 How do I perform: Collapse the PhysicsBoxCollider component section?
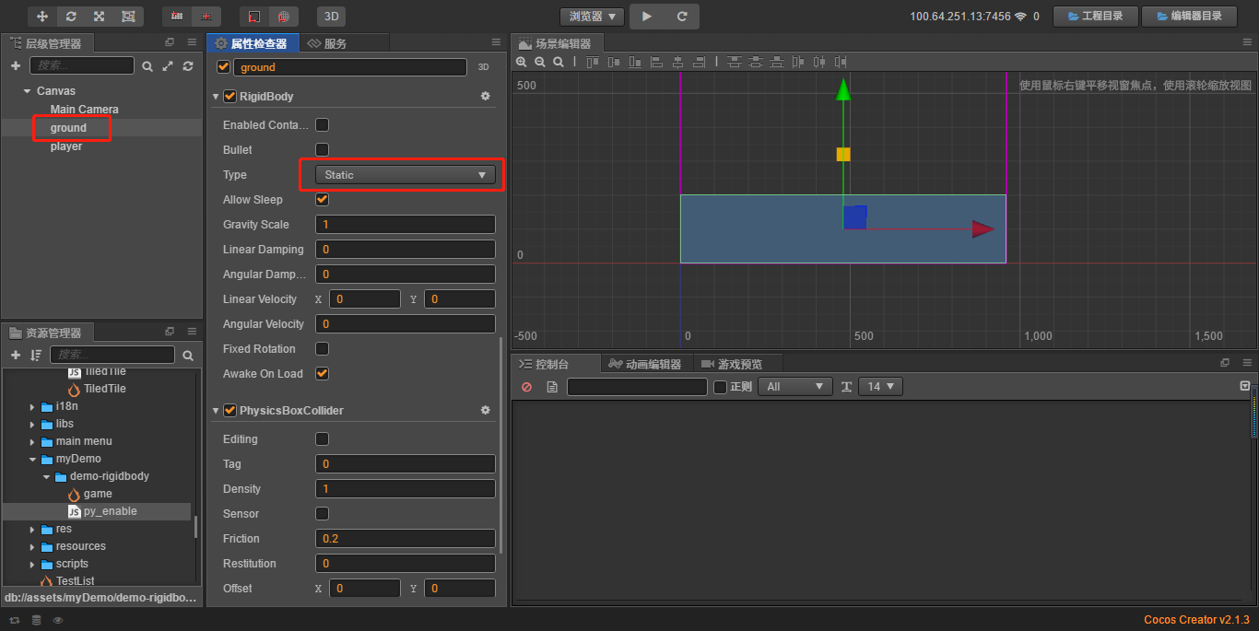216,411
